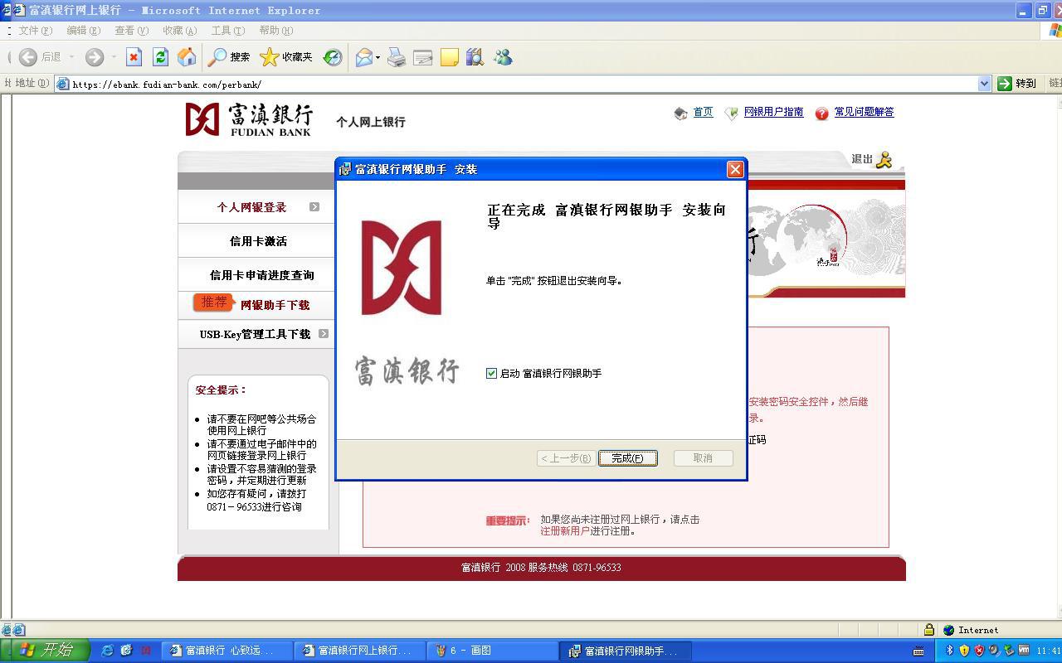The image size is (1062, 663).
Task: Click the Print icon in toolbar
Action: (x=397, y=57)
